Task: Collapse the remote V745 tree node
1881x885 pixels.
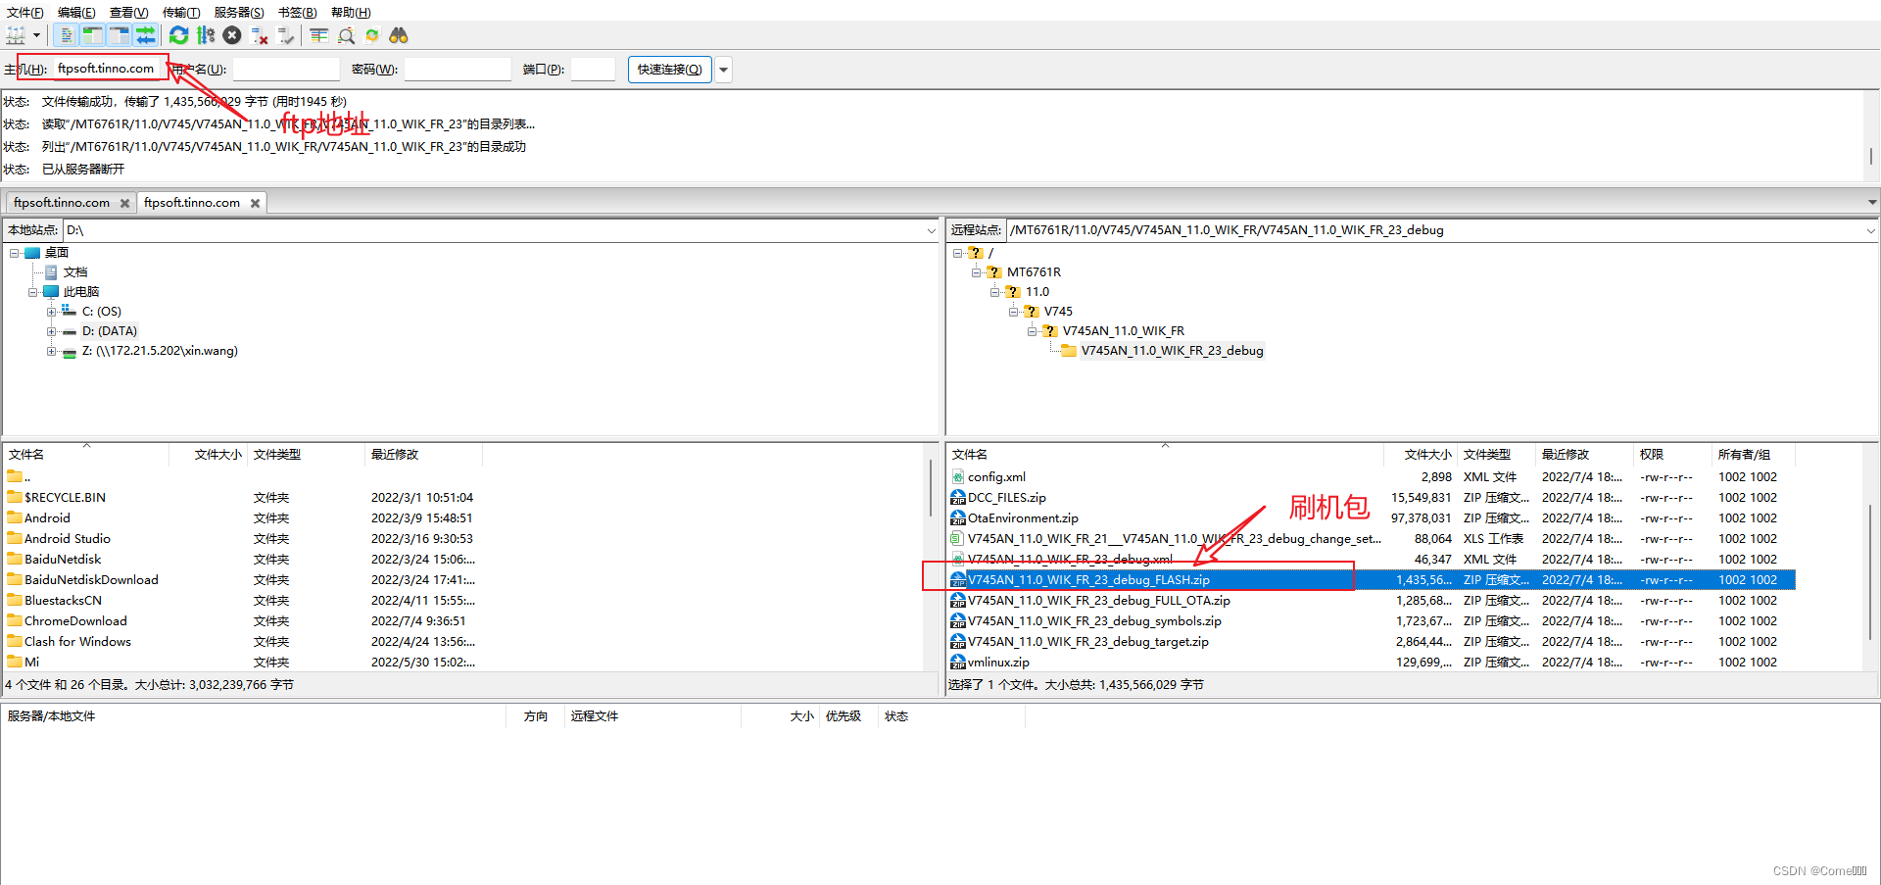Action: coord(1013,312)
